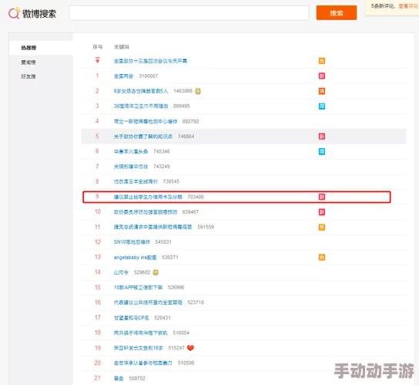Open the rank 3 hot search topic
419x385 pixels.
(141, 106)
